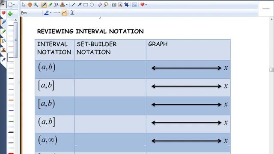
Task: Switch to the Pen tab in sidebar
Action: (x=3, y=22)
